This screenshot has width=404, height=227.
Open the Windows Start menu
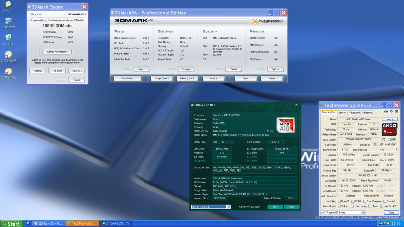[x=11, y=224]
